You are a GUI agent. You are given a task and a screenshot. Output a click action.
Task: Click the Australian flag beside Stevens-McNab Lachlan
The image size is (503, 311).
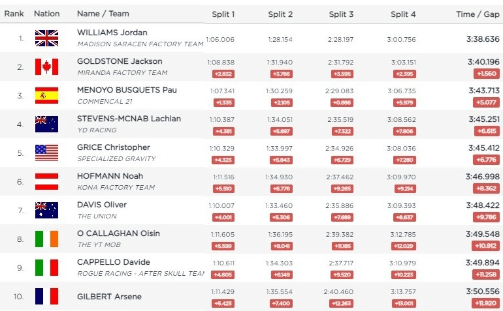point(46,125)
